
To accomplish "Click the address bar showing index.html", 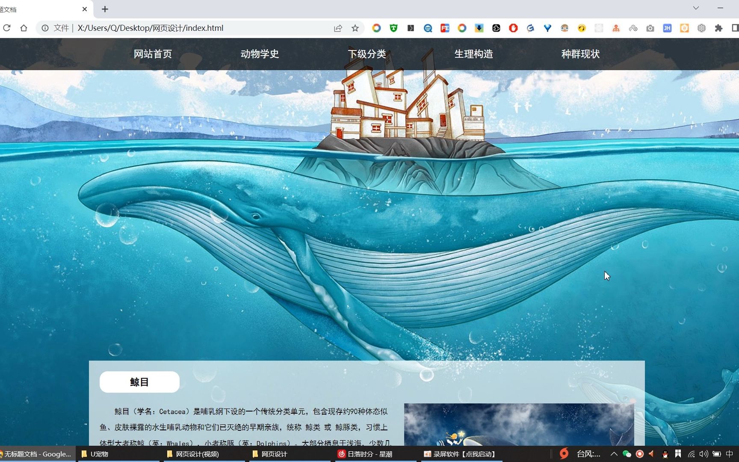I will [x=201, y=28].
